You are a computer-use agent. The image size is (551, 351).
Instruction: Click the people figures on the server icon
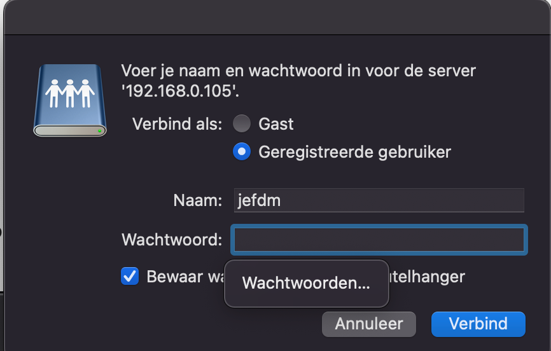(x=70, y=93)
